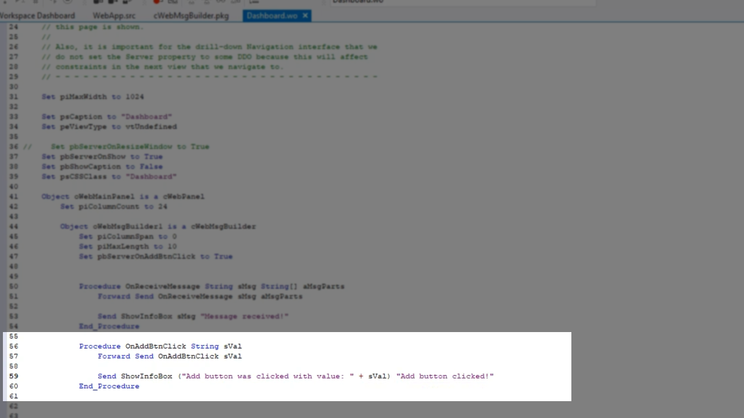Image resolution: width=744 pixels, height=418 pixels.
Task: Click Set piMaxWidth to 1024 line
Action: [93, 97]
